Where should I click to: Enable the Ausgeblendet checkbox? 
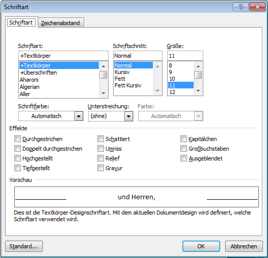[x=184, y=158]
